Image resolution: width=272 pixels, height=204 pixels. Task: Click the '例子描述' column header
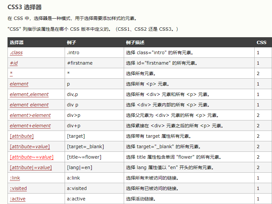(x=135, y=42)
